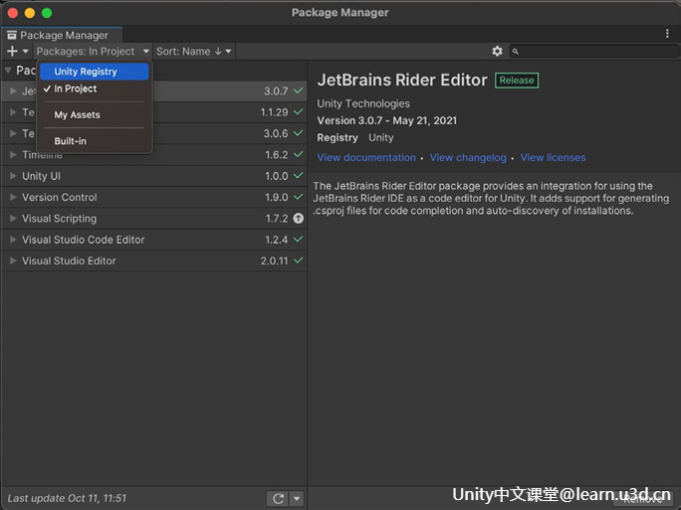Click the green macOS zoom button
This screenshot has height=510, width=681.
47,13
